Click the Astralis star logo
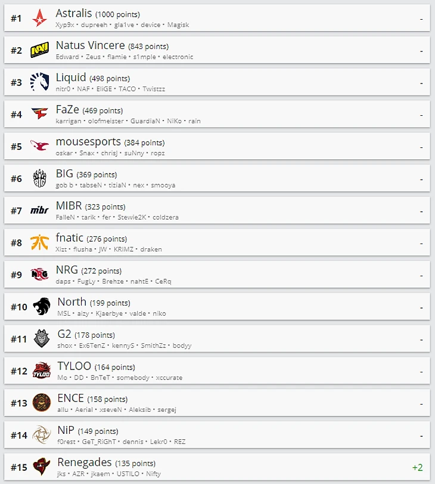Viewport: 435px width, 484px height. pyautogui.click(x=40, y=18)
